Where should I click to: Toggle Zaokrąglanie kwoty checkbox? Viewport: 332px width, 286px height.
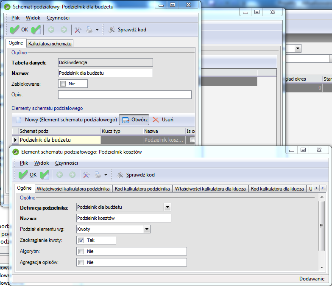click(x=81, y=240)
